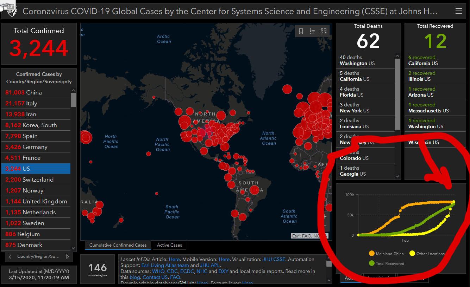Open the CDC data source link
The height and width of the screenshot is (287, 470).
pyautogui.click(x=173, y=271)
